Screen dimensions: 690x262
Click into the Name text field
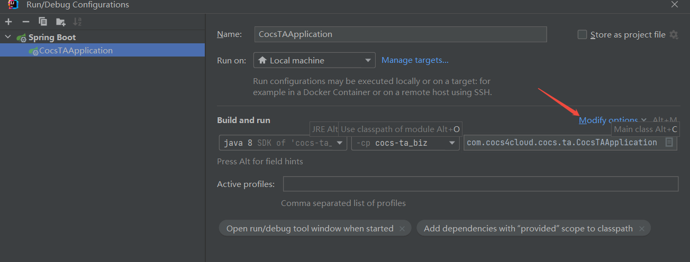400,34
